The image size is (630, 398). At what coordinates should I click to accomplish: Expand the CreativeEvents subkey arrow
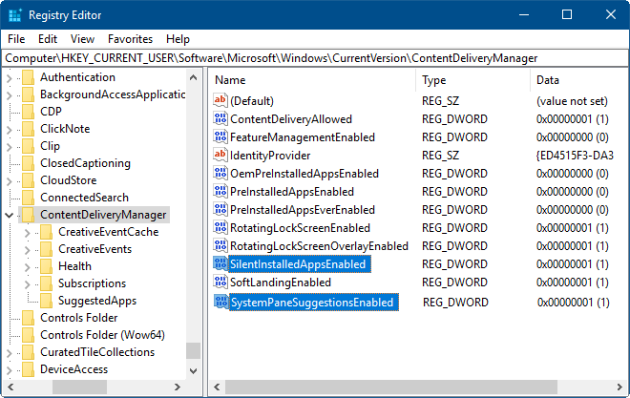tap(27, 249)
